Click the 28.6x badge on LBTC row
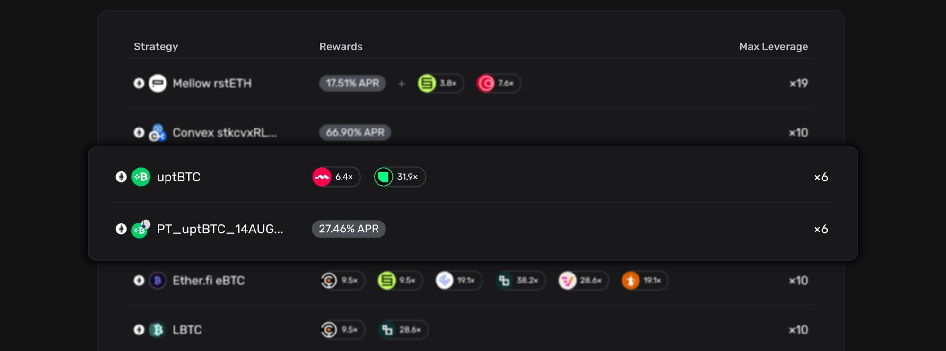 (x=403, y=330)
